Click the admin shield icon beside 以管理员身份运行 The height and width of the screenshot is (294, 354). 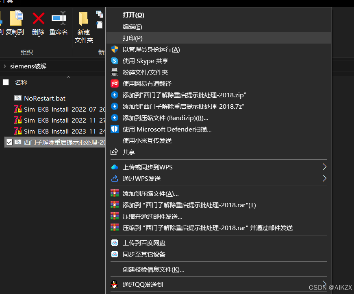[115, 49]
